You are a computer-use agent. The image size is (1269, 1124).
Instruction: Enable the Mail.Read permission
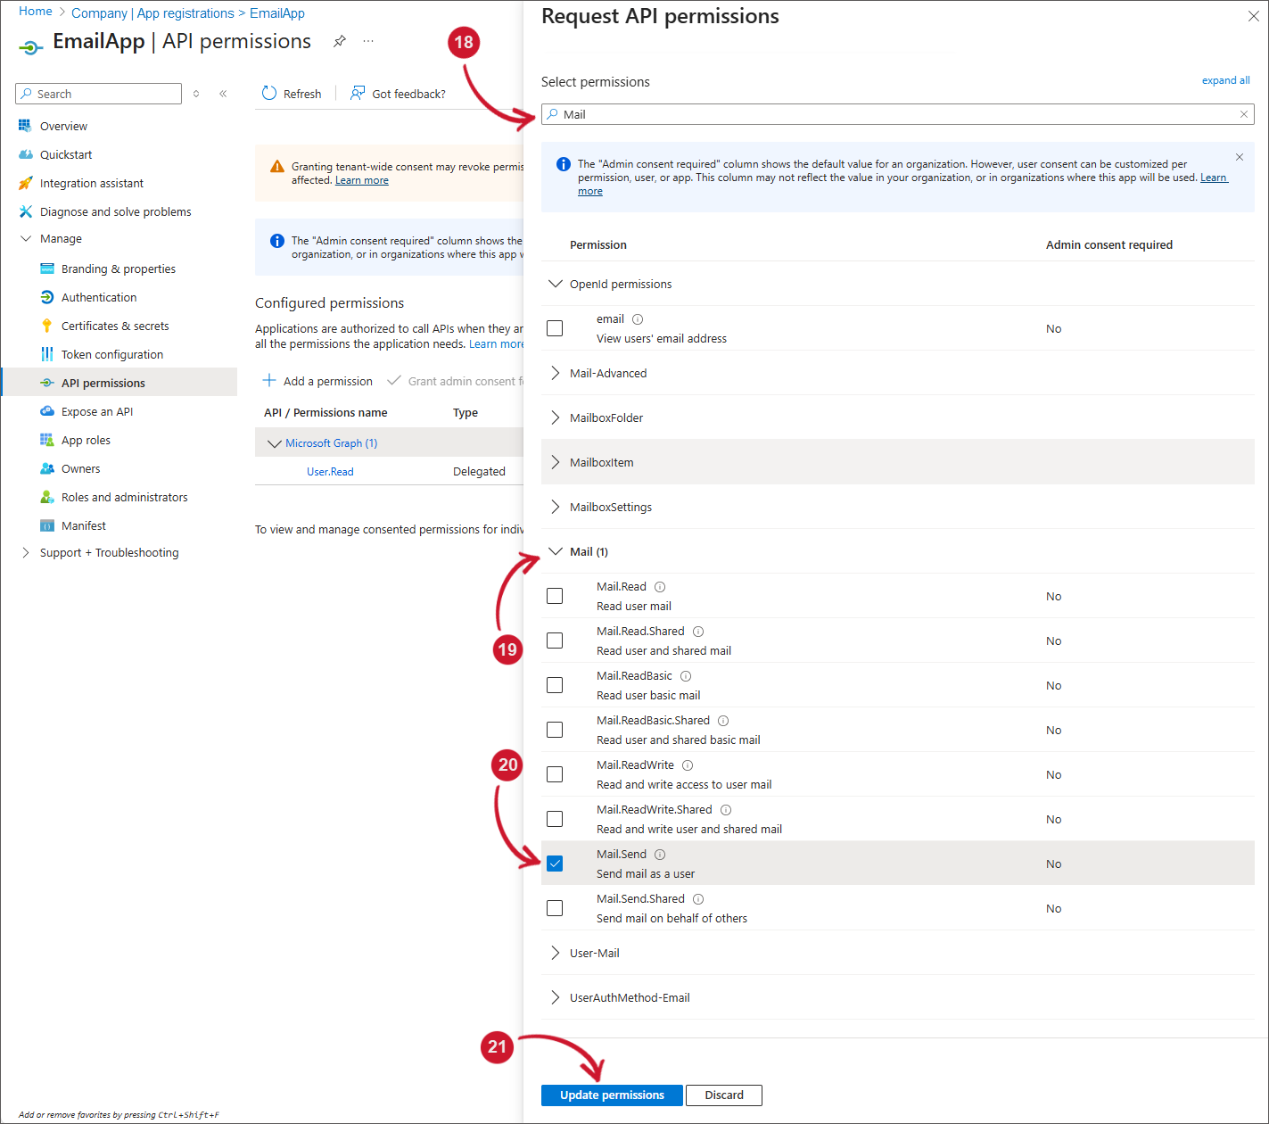(x=555, y=595)
